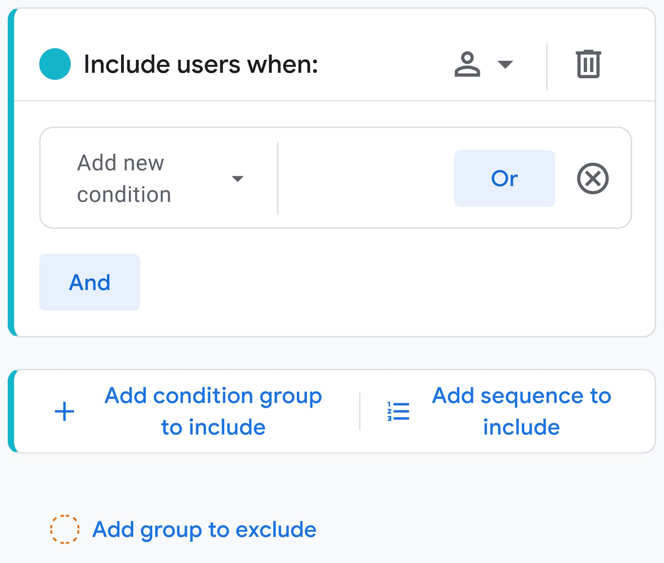Open the user scoping person icon
Screen dimensions: 664x563
point(468,64)
